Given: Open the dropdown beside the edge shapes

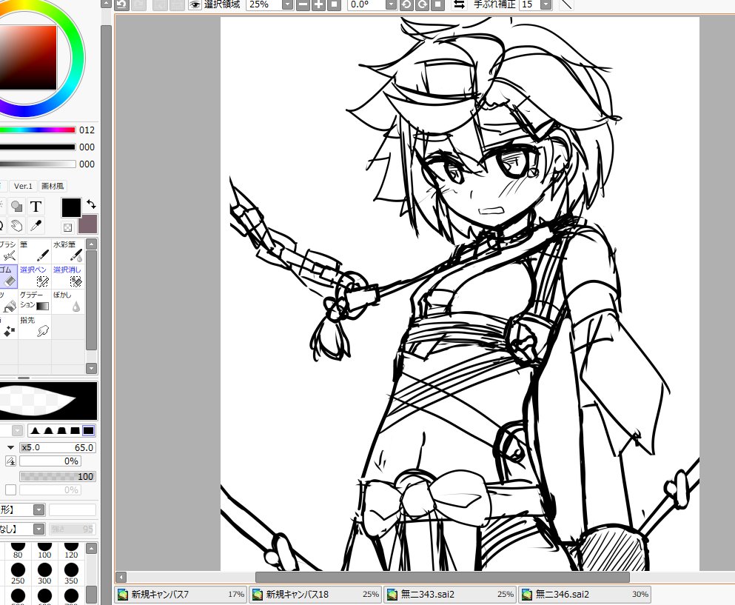Looking at the screenshot, I should pyautogui.click(x=17, y=430).
